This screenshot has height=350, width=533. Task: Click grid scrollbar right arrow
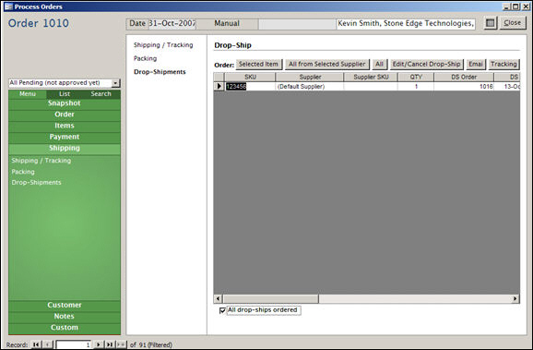pos(515,298)
